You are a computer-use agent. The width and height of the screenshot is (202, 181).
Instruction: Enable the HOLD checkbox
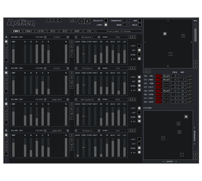pos(140,25)
